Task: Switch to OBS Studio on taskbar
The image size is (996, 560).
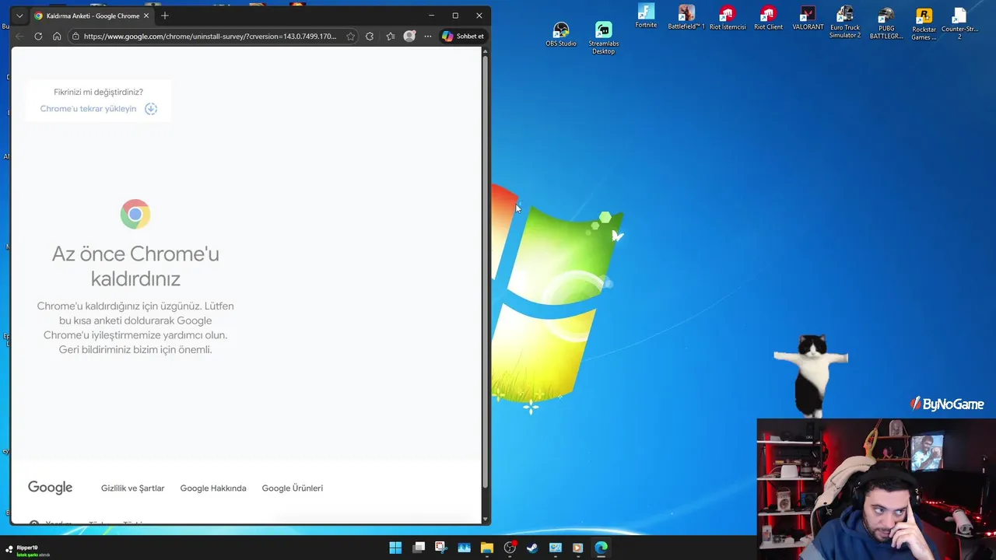Action: pyautogui.click(x=510, y=548)
